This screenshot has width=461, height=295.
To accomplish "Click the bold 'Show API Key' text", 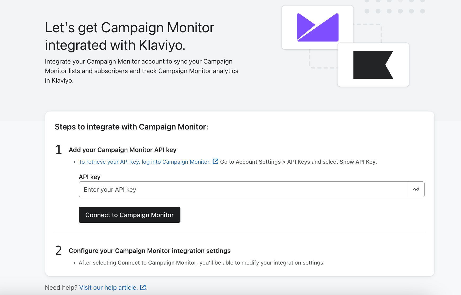I will [x=357, y=162].
